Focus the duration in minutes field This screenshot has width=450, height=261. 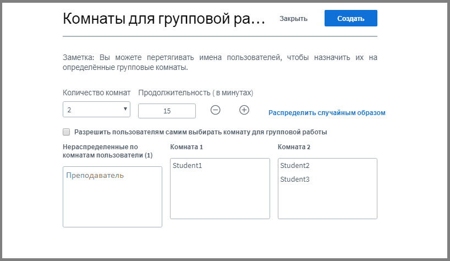pos(167,111)
